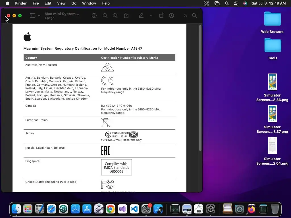This screenshot has height=218, width=291.
Task: Select Simulator Screens...8.36.png file thumbnail
Action: 273,82
